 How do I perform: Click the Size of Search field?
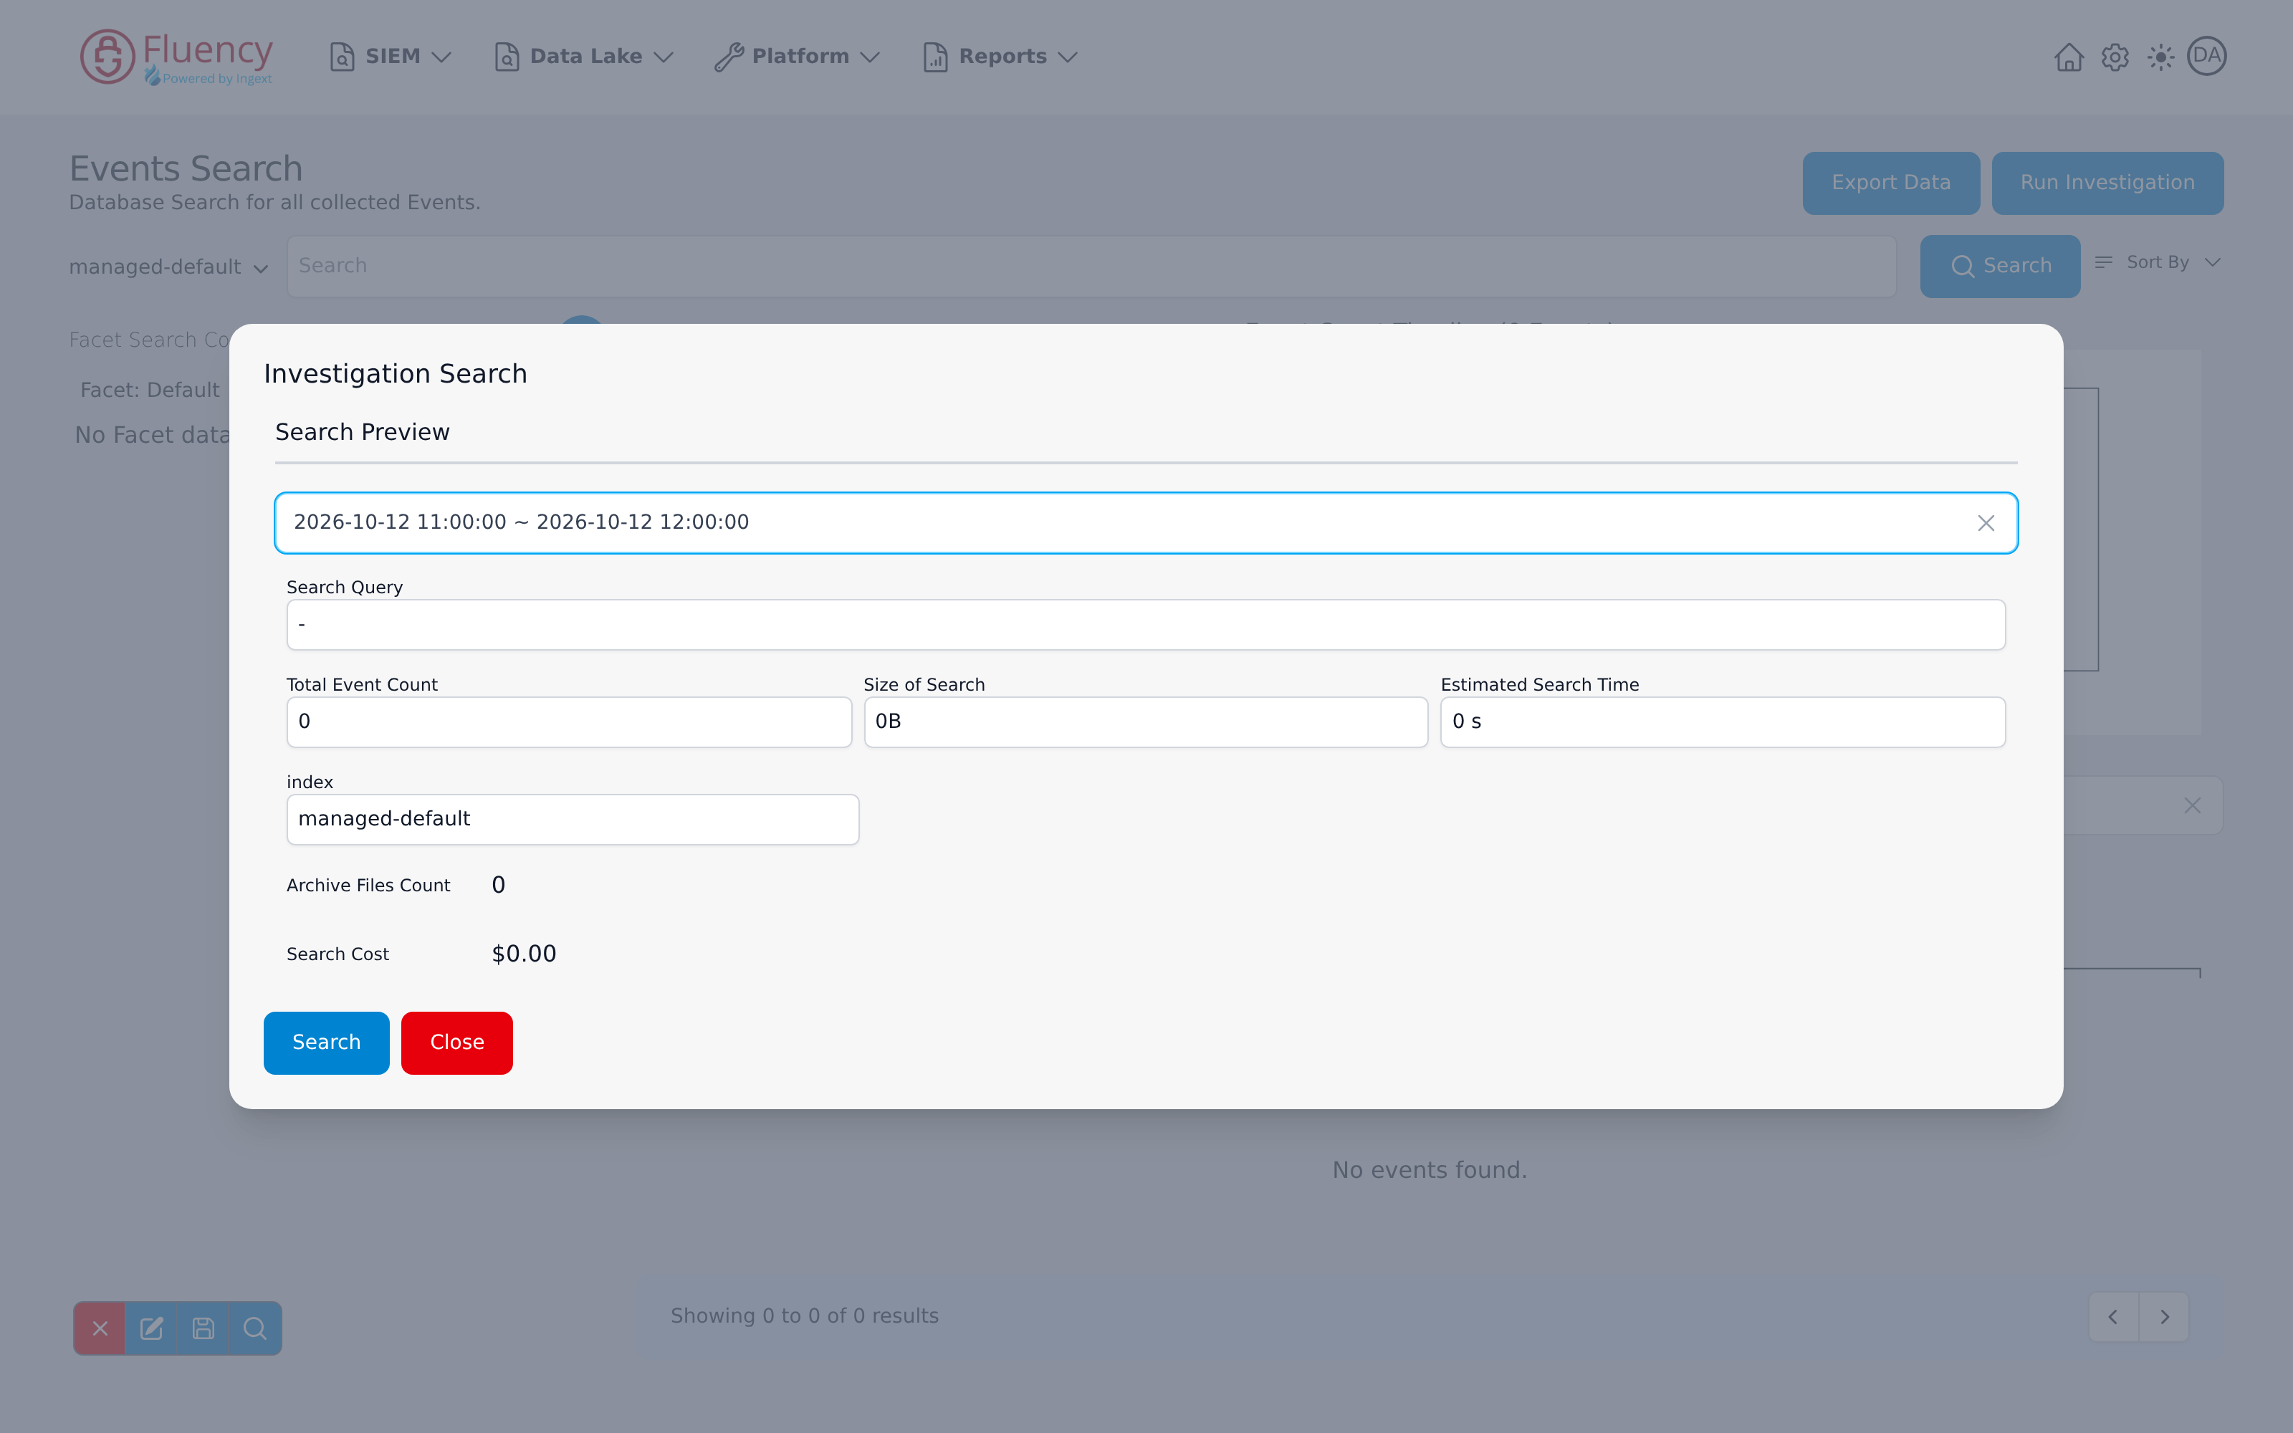point(1146,722)
